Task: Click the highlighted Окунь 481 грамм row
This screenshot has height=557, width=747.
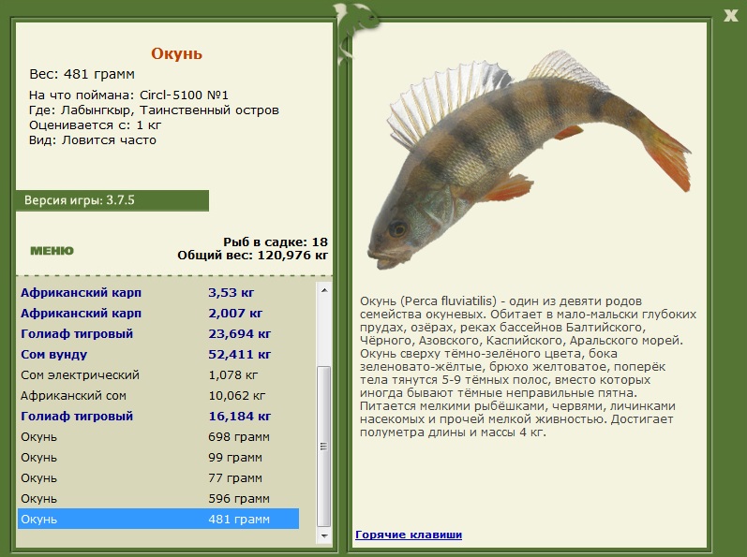Action: [158, 519]
